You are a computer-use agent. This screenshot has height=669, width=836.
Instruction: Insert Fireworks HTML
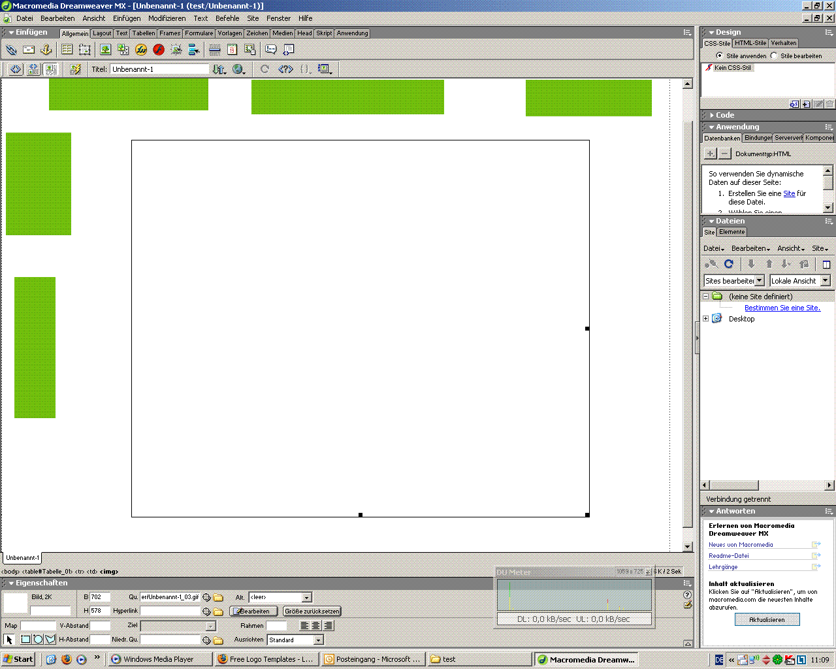[x=141, y=50]
